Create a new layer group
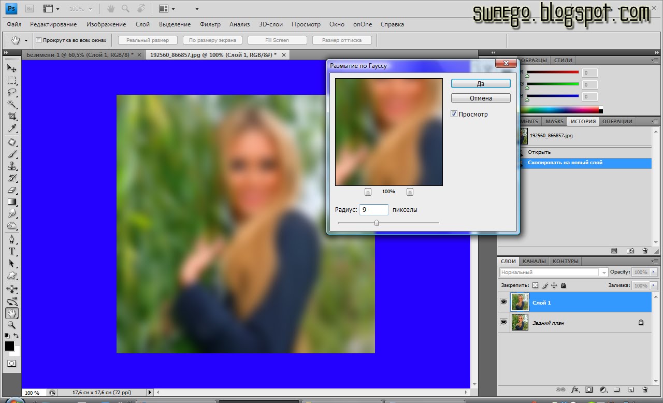663x403 pixels. [x=617, y=389]
